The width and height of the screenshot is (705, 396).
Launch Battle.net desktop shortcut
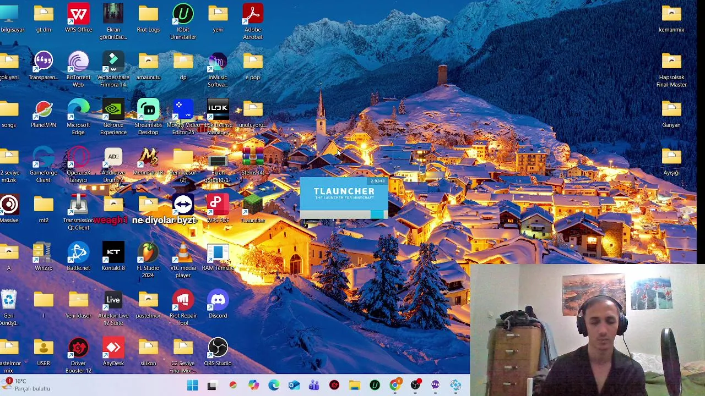[78, 257]
